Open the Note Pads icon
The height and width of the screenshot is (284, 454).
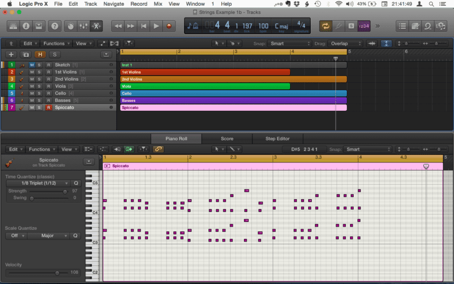click(x=415, y=26)
